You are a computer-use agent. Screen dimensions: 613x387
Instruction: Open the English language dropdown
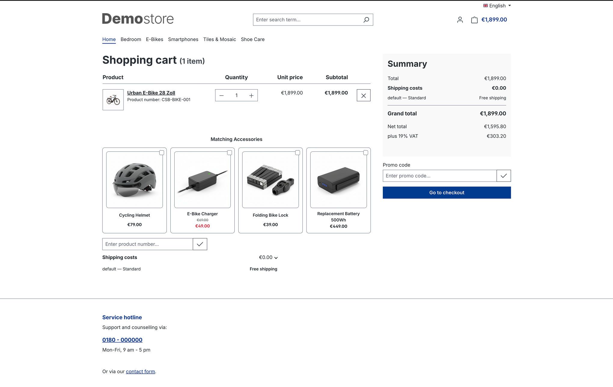[x=497, y=6]
